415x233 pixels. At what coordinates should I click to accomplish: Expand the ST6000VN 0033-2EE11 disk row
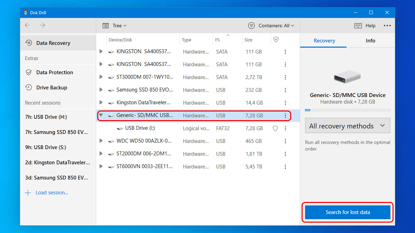(101, 166)
